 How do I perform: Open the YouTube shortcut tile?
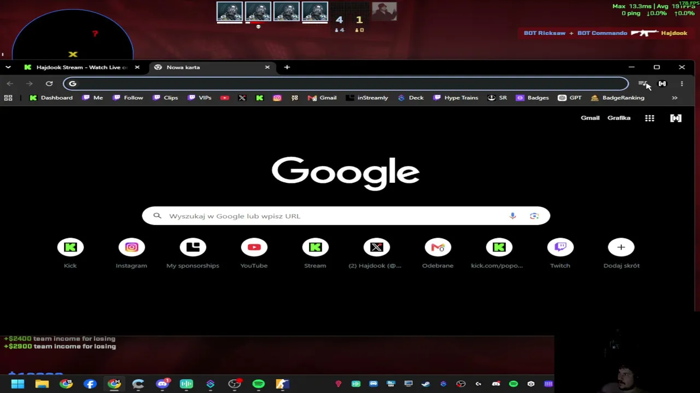pyautogui.click(x=254, y=254)
